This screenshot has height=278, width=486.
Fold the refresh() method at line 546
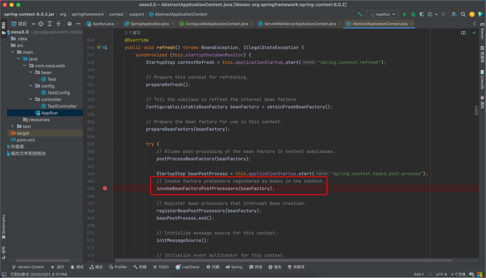coord(112,47)
